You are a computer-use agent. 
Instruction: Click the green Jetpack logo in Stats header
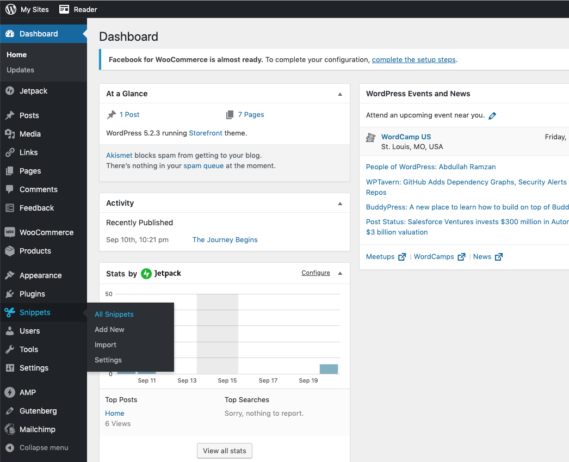(146, 274)
